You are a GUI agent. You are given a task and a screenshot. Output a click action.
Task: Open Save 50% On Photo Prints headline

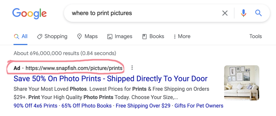[x=111, y=79]
